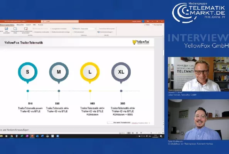Open the Acrobat ribbon tab
Screen dimensions: 229x154
40,25
